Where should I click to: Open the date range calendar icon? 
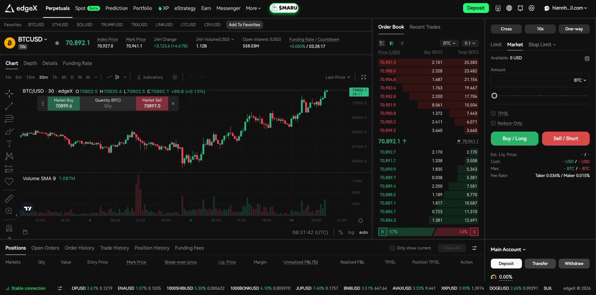pos(25,232)
